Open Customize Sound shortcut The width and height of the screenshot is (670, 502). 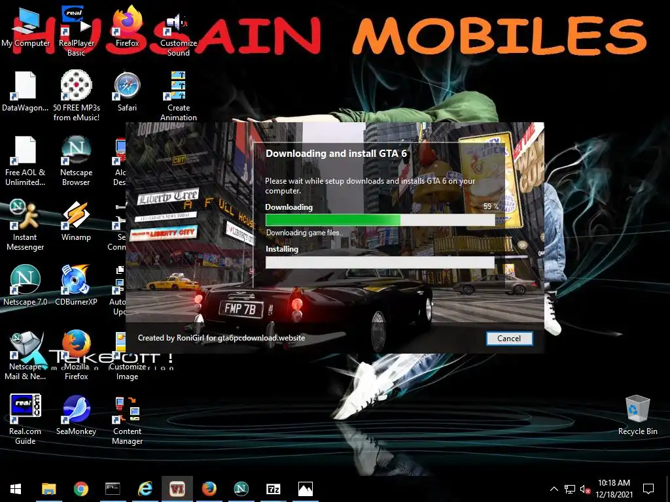coord(178,34)
